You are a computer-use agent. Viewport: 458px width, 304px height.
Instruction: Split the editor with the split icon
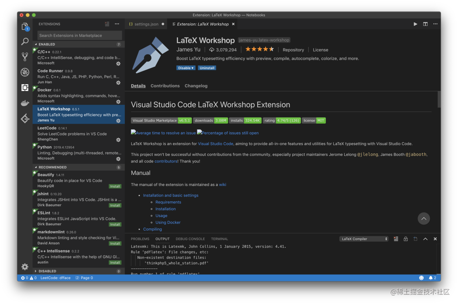[x=425, y=24]
